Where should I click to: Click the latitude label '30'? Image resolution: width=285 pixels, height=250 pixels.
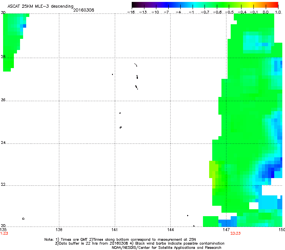(3, 13)
